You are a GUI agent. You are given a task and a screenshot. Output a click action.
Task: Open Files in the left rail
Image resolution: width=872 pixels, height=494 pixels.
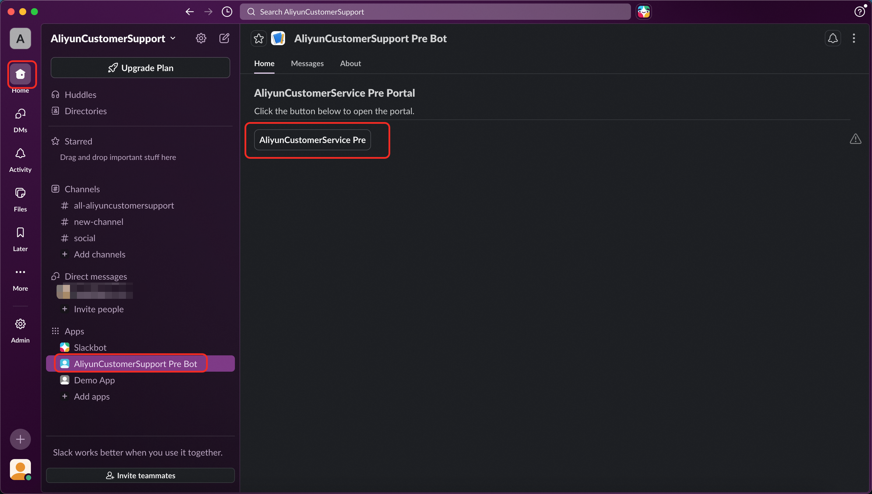pos(20,200)
